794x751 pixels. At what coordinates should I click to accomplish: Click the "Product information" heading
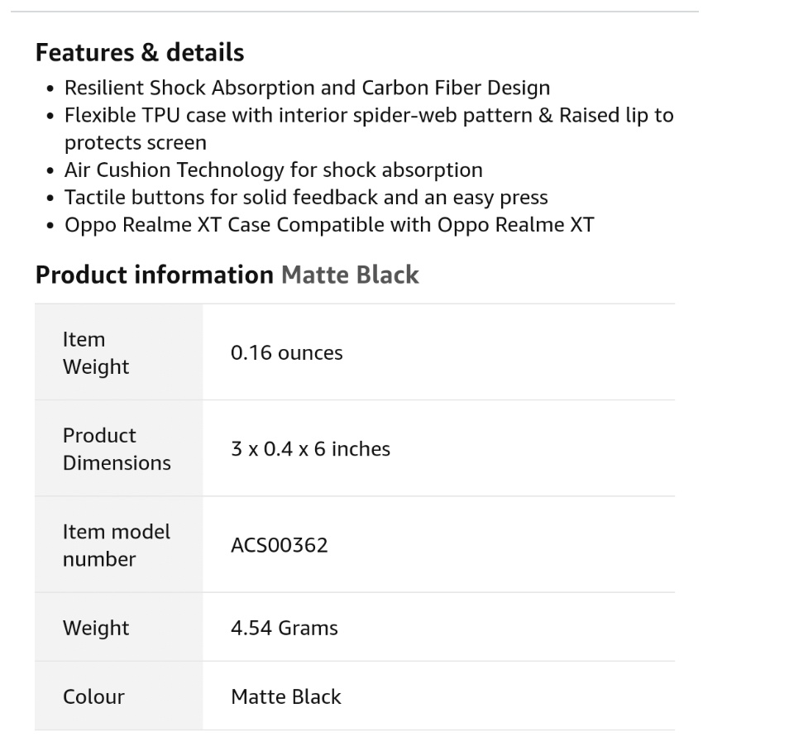tap(154, 275)
